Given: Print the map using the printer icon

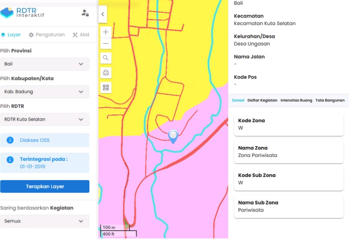Looking at the screenshot, I should tap(106, 73).
